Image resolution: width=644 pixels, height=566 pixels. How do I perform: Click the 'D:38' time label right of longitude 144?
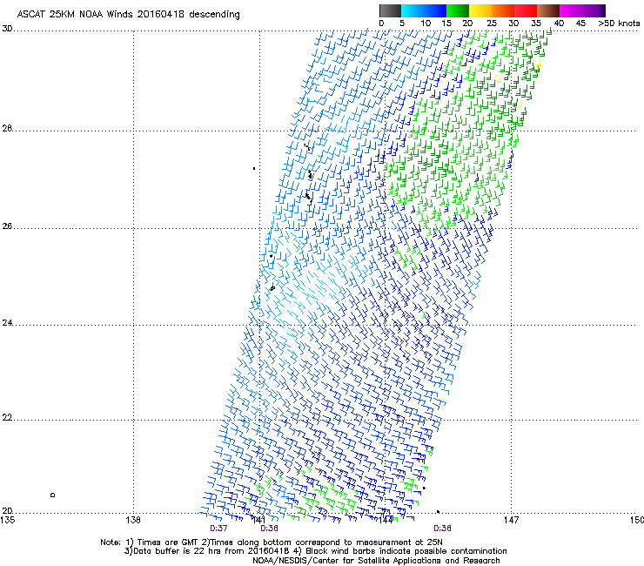442,529
